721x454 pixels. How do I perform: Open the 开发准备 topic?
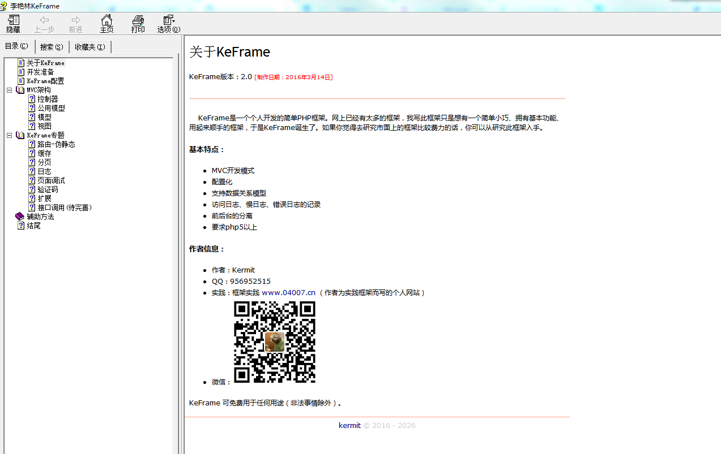[x=40, y=72]
